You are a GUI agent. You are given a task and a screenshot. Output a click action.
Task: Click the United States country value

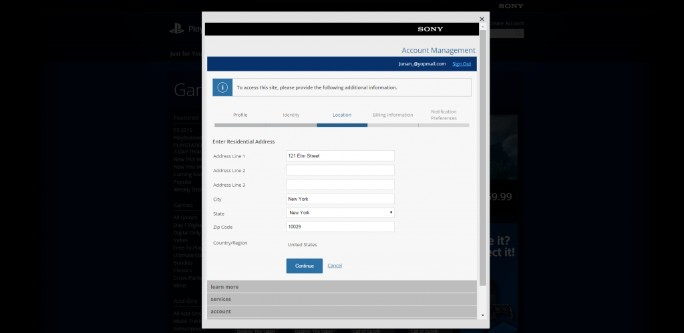[x=303, y=244]
